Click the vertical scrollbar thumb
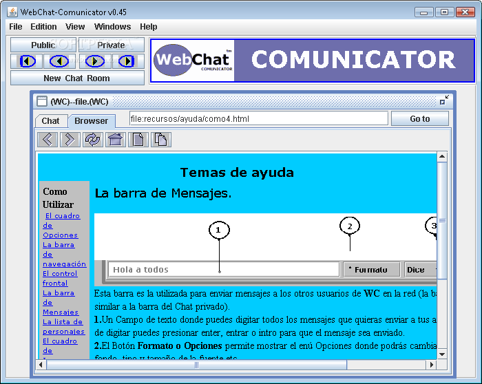The height and width of the screenshot is (384, 482). (x=442, y=221)
